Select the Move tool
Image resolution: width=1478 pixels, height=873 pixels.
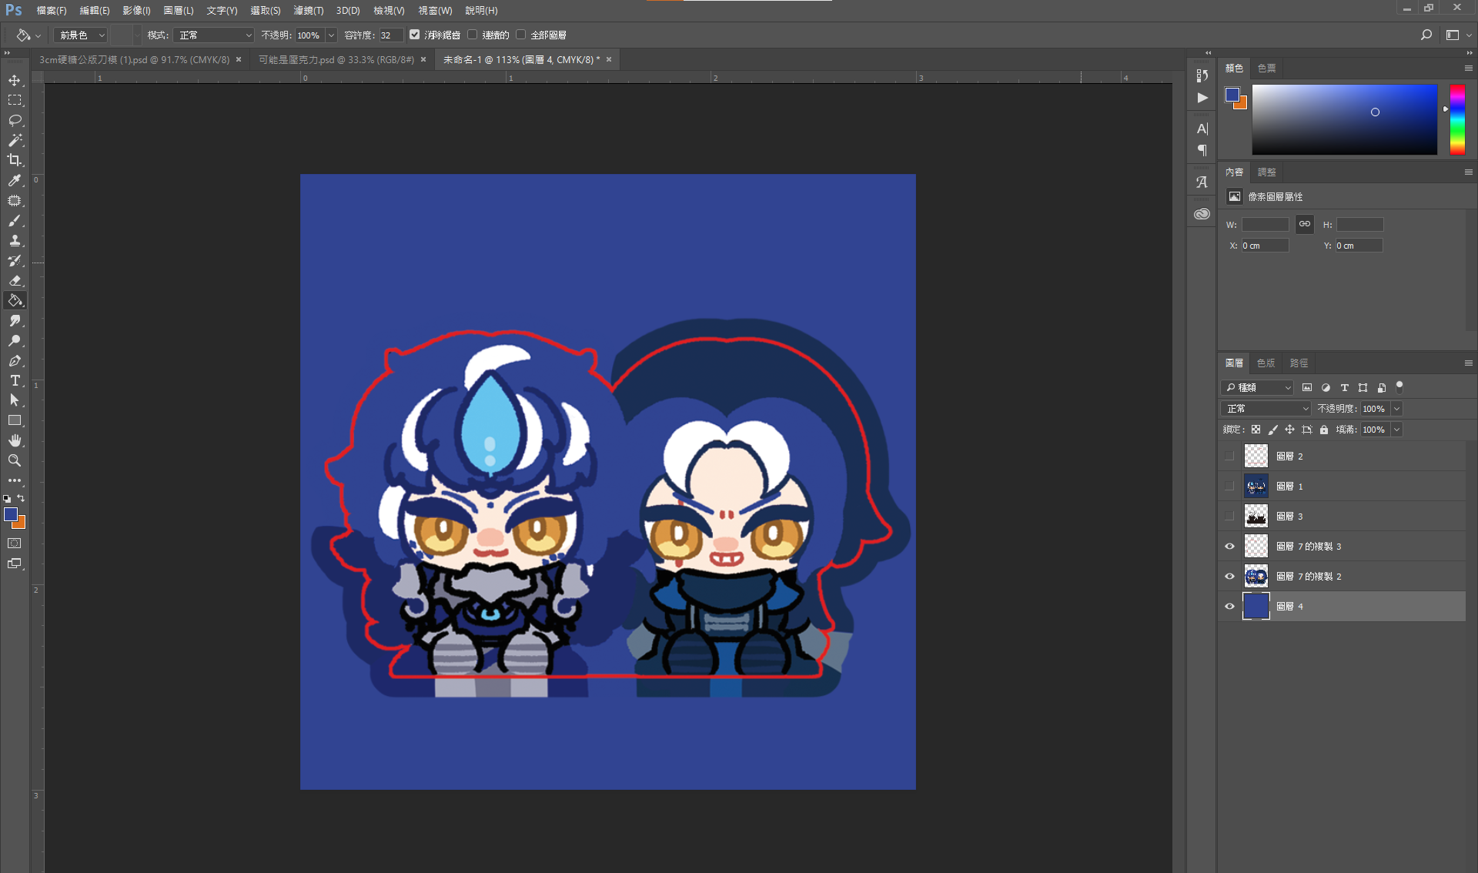pyautogui.click(x=15, y=81)
